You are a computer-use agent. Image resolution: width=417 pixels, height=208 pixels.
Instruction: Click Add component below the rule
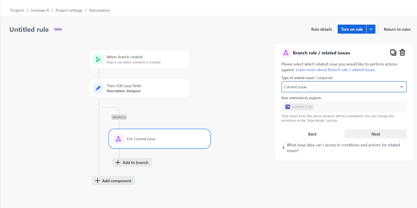[113, 181]
